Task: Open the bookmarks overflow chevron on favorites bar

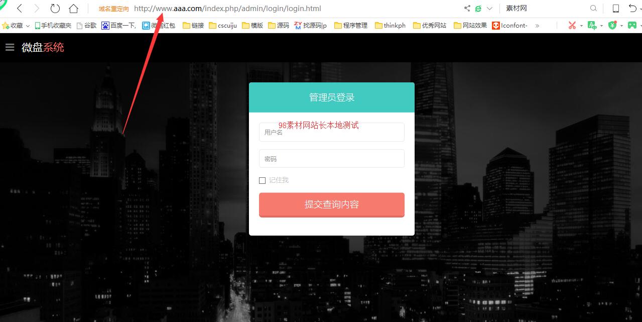Action: (537, 25)
